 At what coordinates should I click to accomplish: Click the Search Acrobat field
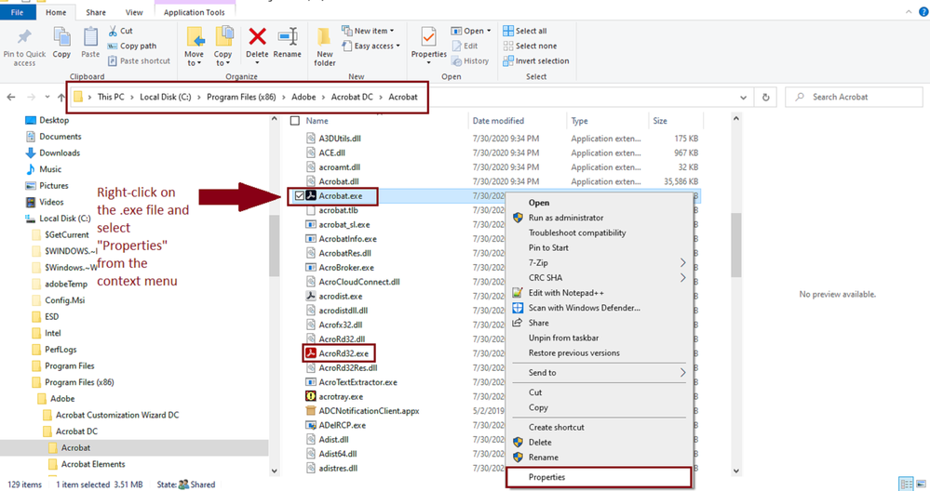tap(854, 97)
